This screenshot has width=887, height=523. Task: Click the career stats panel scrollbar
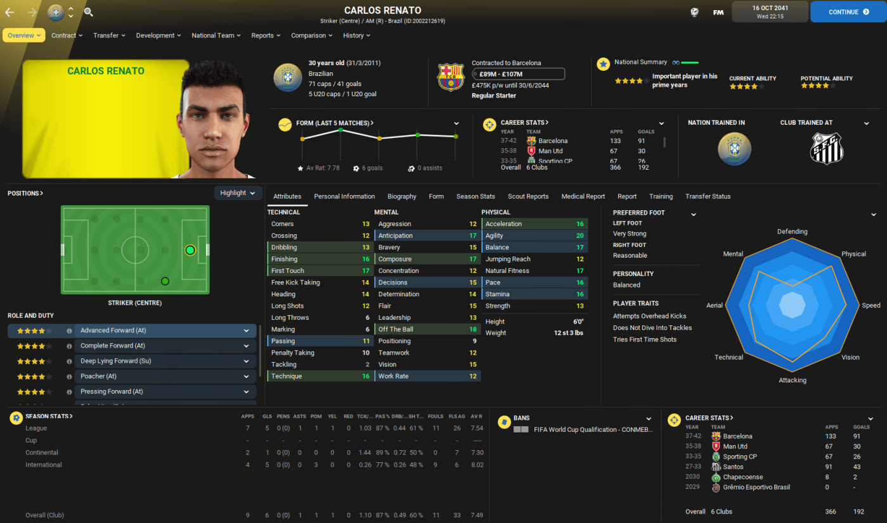[x=664, y=142]
